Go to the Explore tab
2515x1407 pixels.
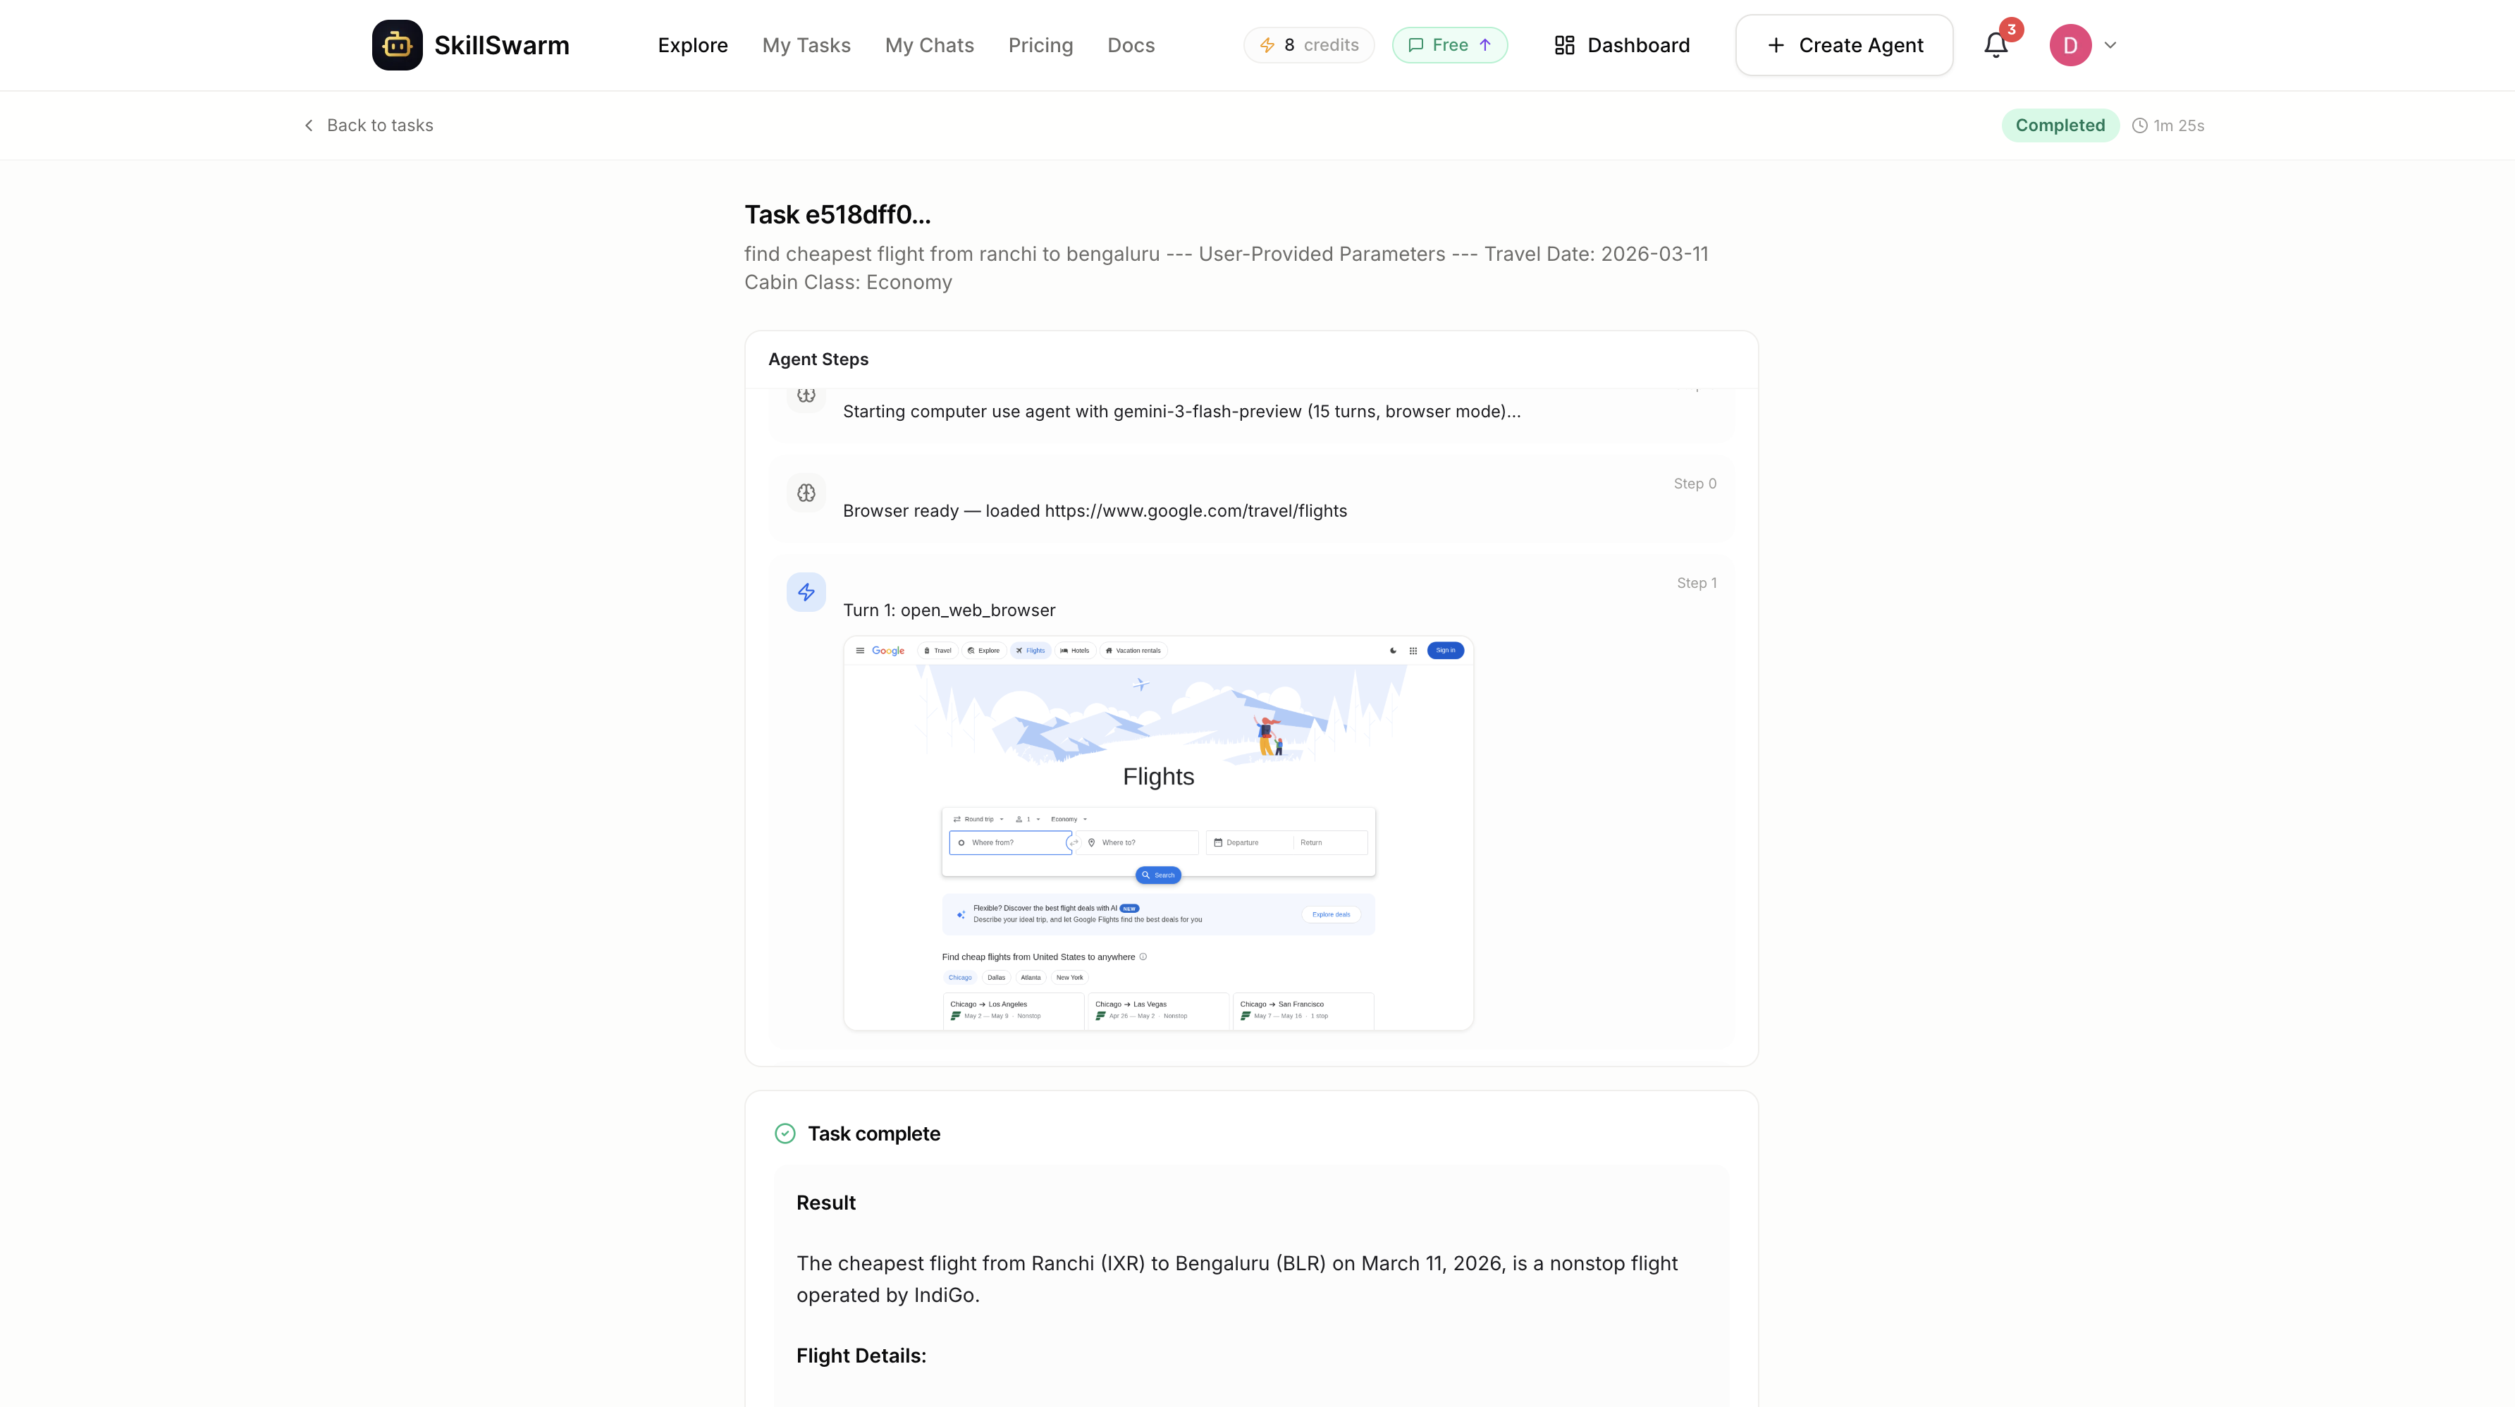pyautogui.click(x=692, y=45)
